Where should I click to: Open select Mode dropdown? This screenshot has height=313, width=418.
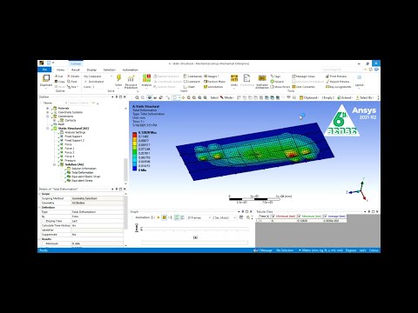coord(227,97)
